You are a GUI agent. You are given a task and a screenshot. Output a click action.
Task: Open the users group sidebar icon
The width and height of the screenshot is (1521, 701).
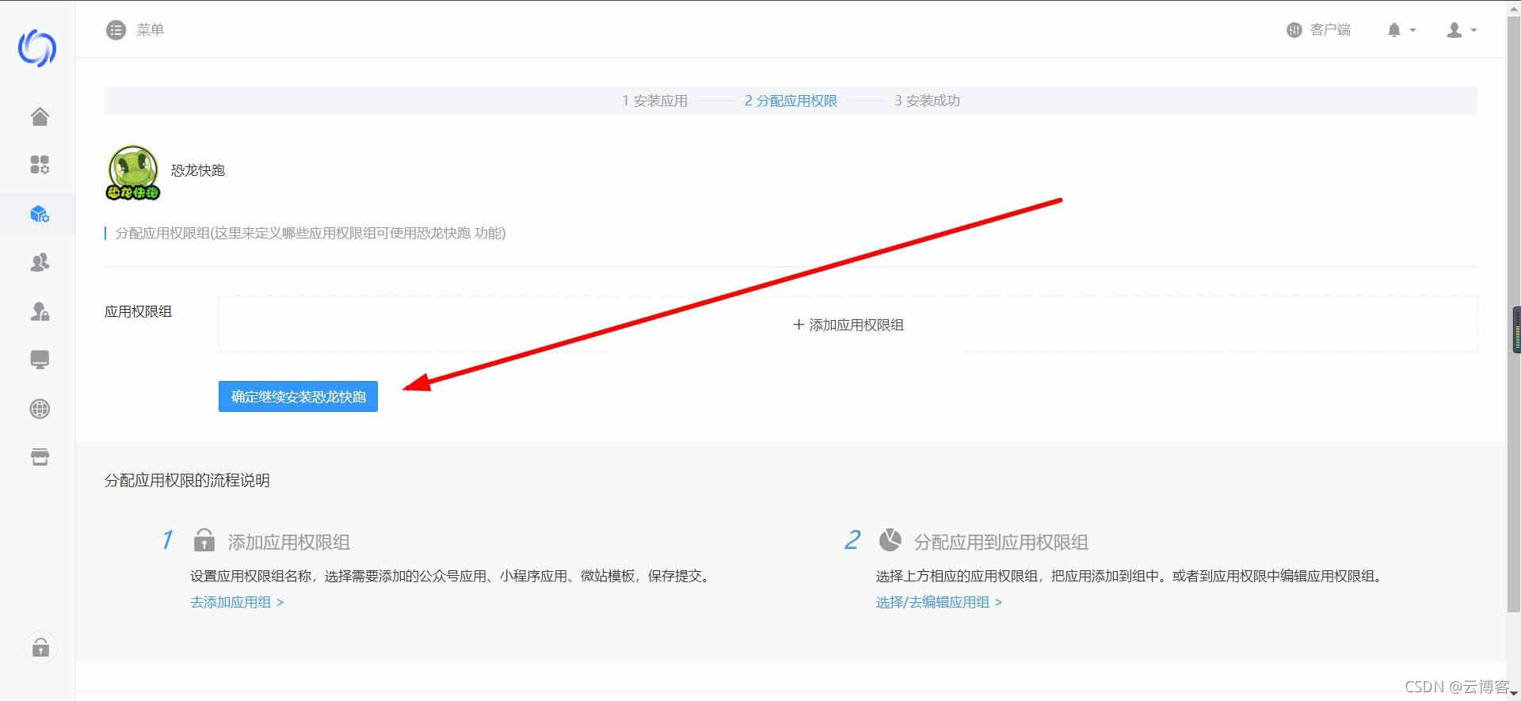40,262
